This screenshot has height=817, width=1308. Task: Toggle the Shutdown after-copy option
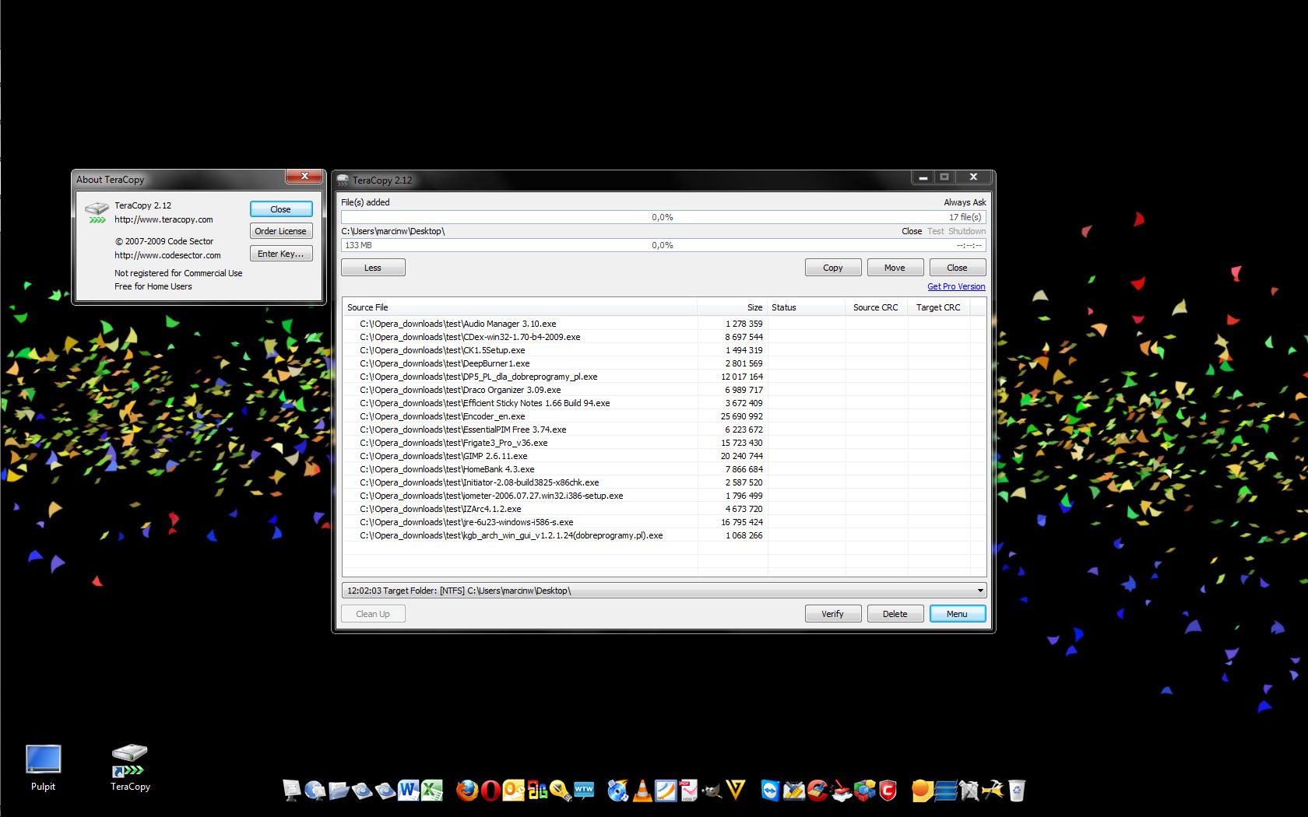coord(967,231)
